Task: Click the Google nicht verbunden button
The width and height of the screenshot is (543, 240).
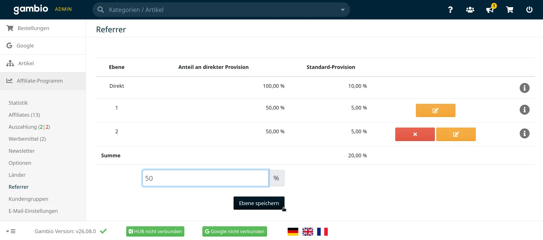Action: 234,231
